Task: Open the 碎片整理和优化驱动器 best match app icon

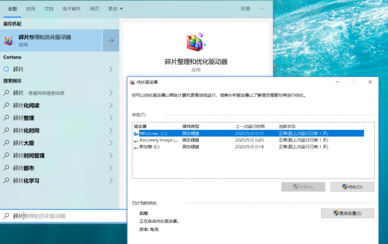Action: point(9,41)
